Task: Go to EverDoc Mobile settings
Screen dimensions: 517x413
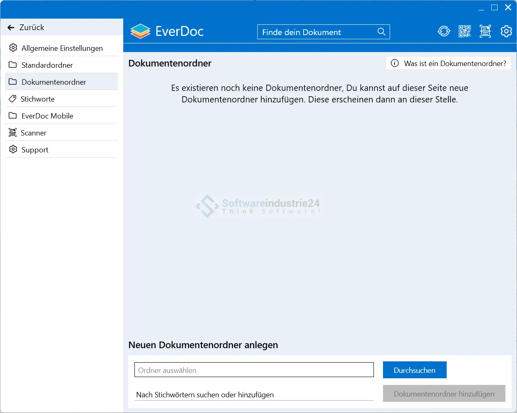Action: (x=47, y=116)
